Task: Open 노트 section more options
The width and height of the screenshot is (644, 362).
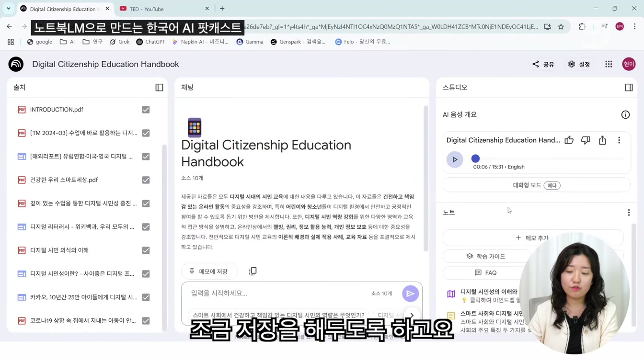Action: pyautogui.click(x=629, y=213)
